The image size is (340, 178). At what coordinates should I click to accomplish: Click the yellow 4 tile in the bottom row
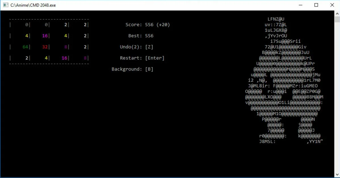pyautogui.click(x=46, y=58)
